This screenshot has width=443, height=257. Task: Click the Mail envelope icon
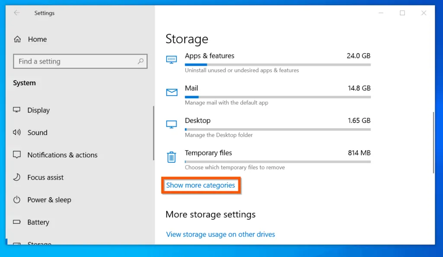point(171,92)
